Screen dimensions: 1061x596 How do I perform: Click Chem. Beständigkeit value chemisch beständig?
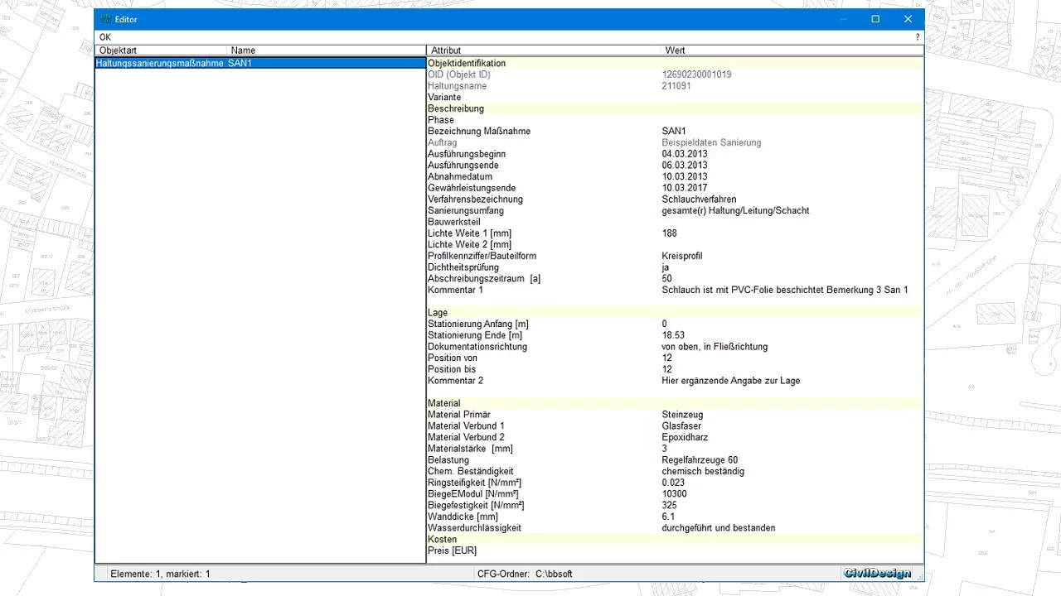tap(703, 472)
